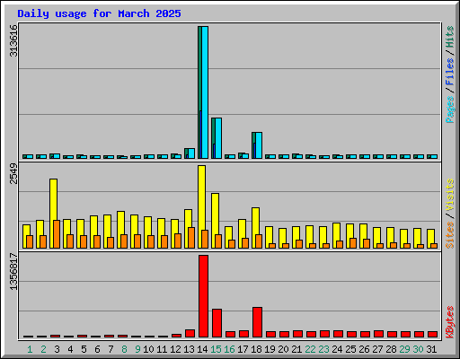Click day label 3 on the axis
Image resolution: width=460 pixels, height=359 pixels.
click(x=57, y=349)
